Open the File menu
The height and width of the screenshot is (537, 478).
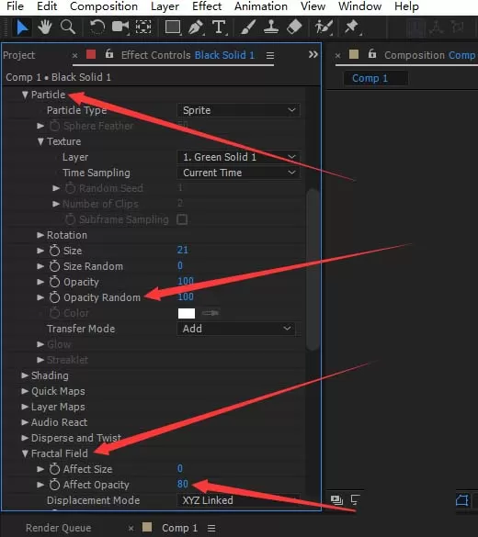pyautogui.click(x=15, y=6)
